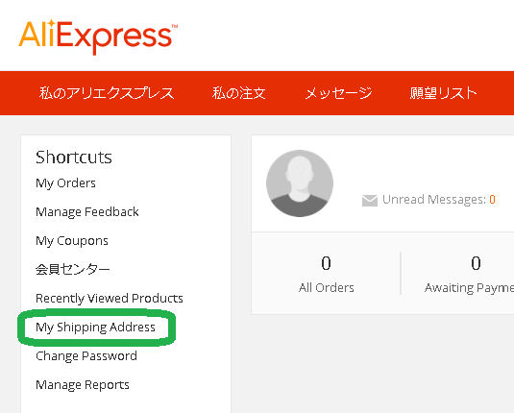Select Change Password link
This screenshot has width=514, height=413.
(86, 356)
